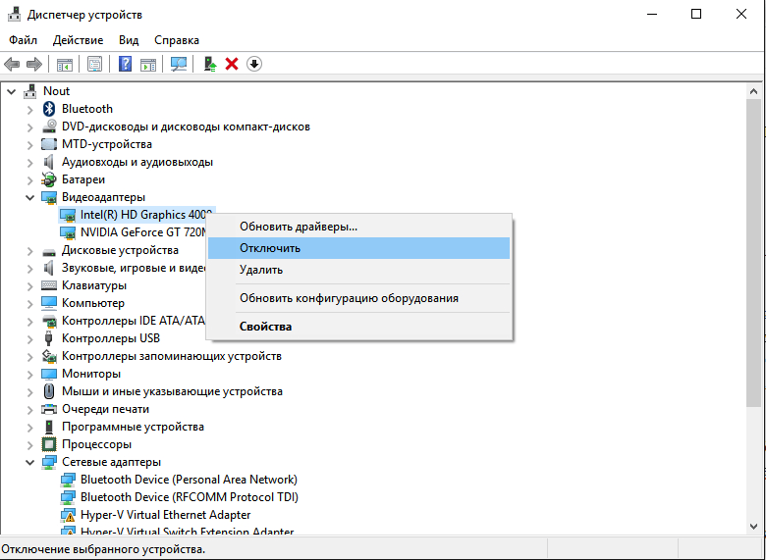Screen dimensions: 766x560
Task: Toggle the console tree toolbar icon
Action: click(65, 64)
